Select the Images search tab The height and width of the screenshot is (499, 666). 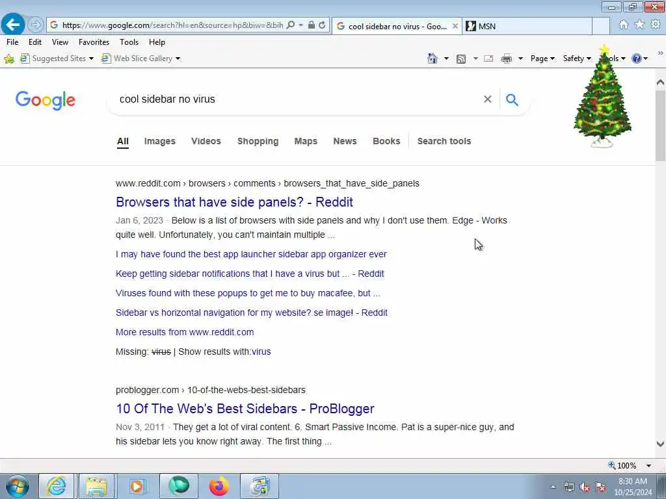[160, 141]
